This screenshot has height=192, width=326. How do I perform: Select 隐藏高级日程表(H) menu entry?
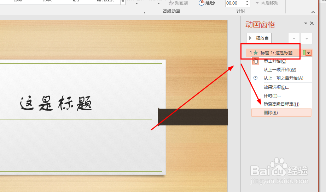tap(281, 104)
